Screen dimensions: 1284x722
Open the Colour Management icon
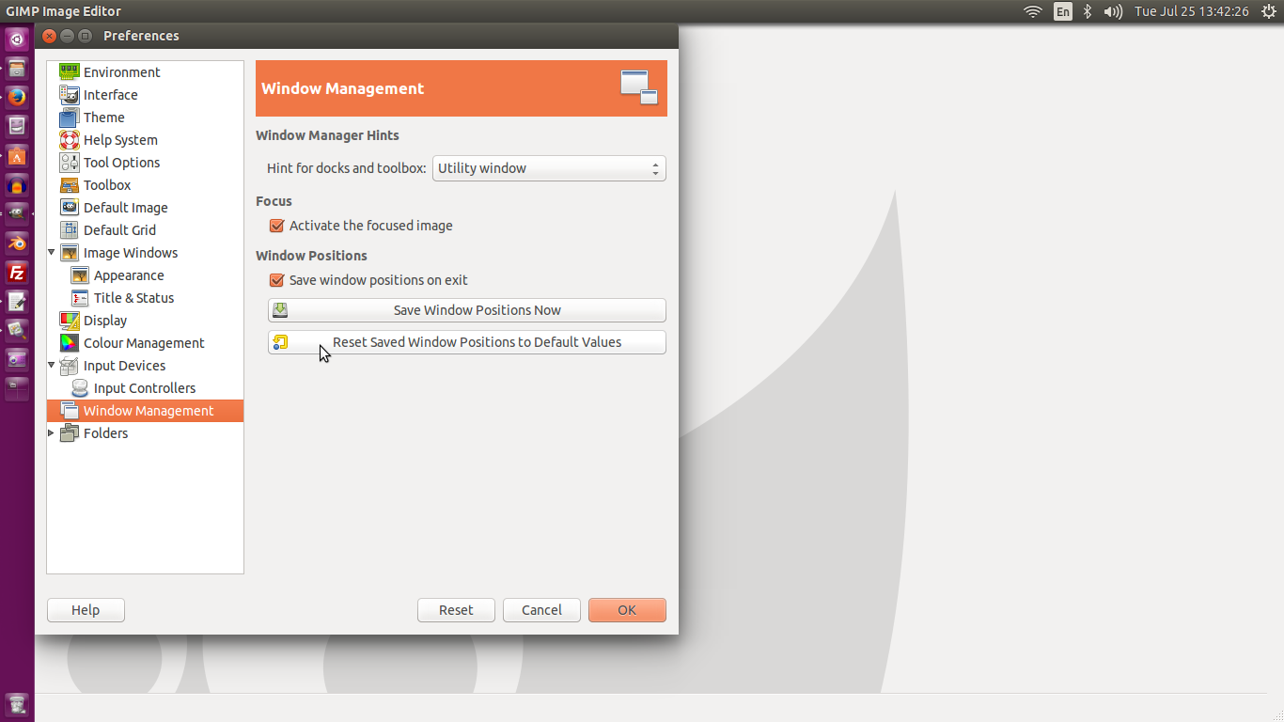[70, 343]
